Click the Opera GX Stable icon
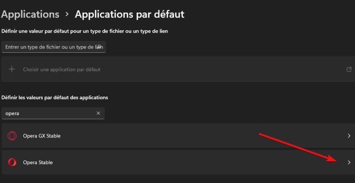This screenshot has height=183, width=355. point(12,136)
